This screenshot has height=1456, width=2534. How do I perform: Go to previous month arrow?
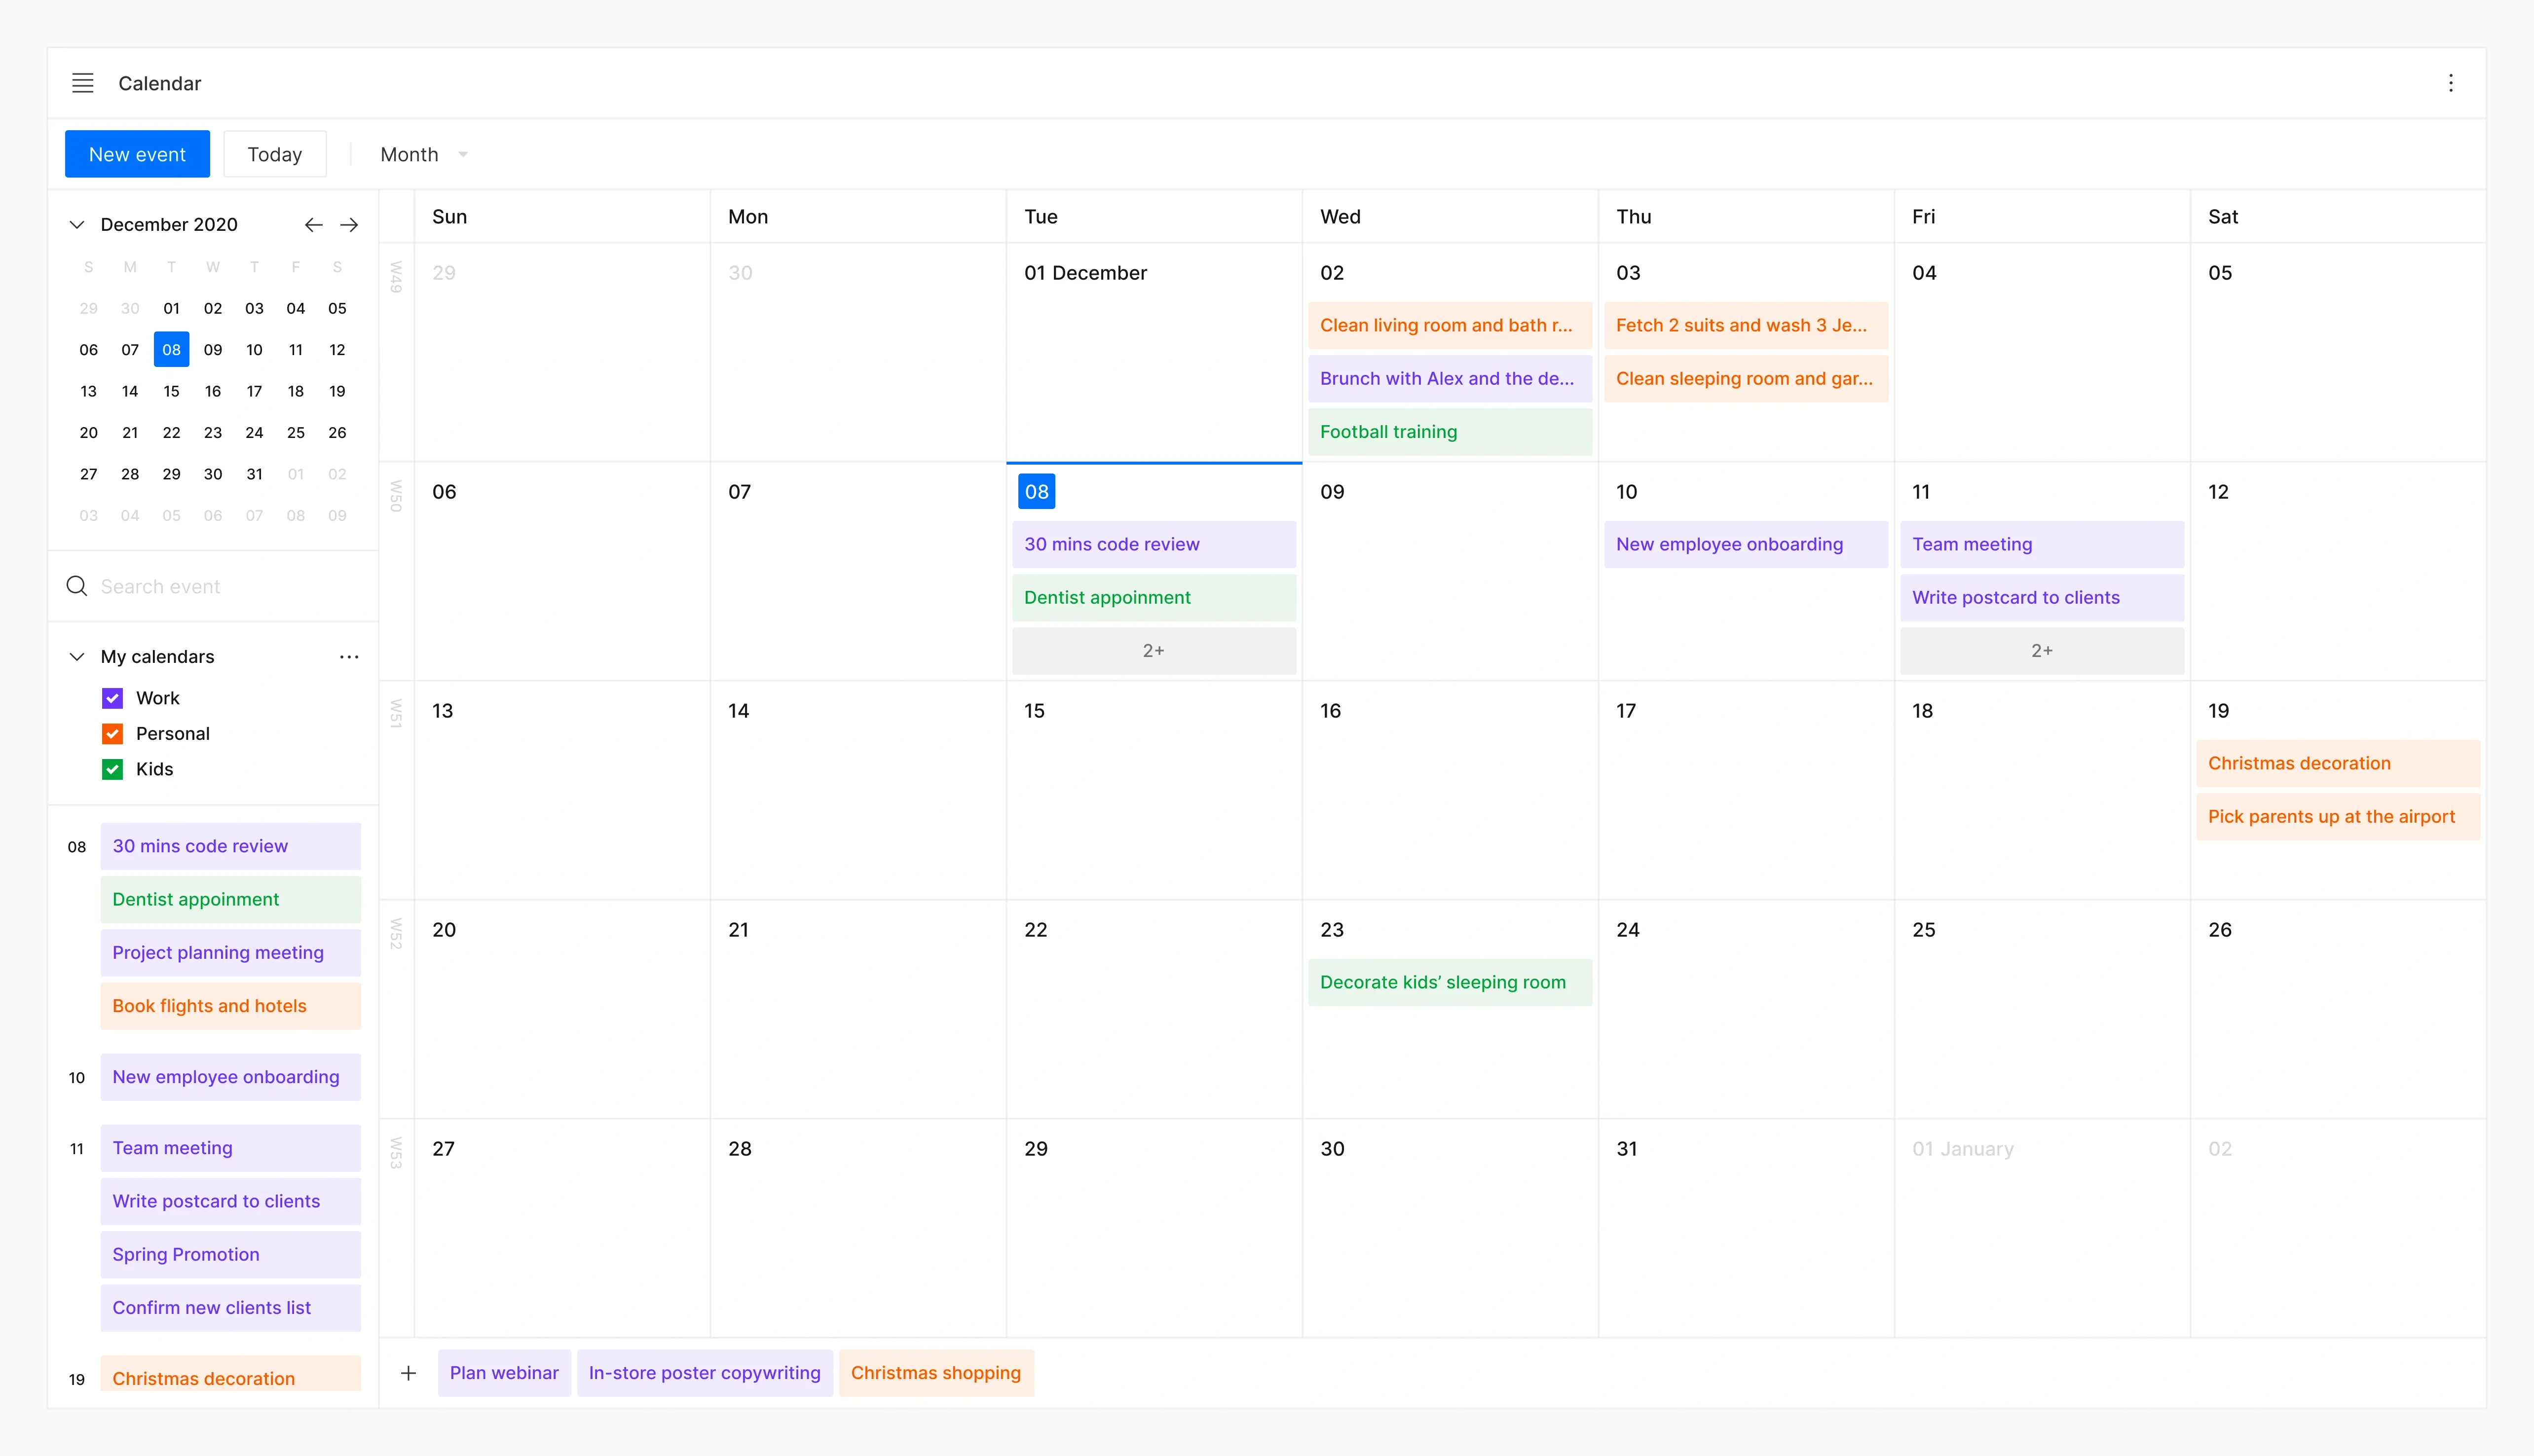click(x=314, y=225)
